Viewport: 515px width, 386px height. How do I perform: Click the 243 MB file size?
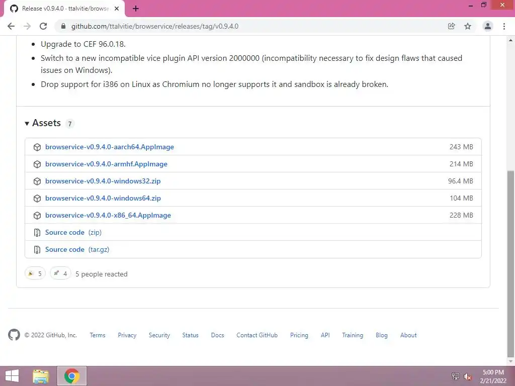[461, 147]
